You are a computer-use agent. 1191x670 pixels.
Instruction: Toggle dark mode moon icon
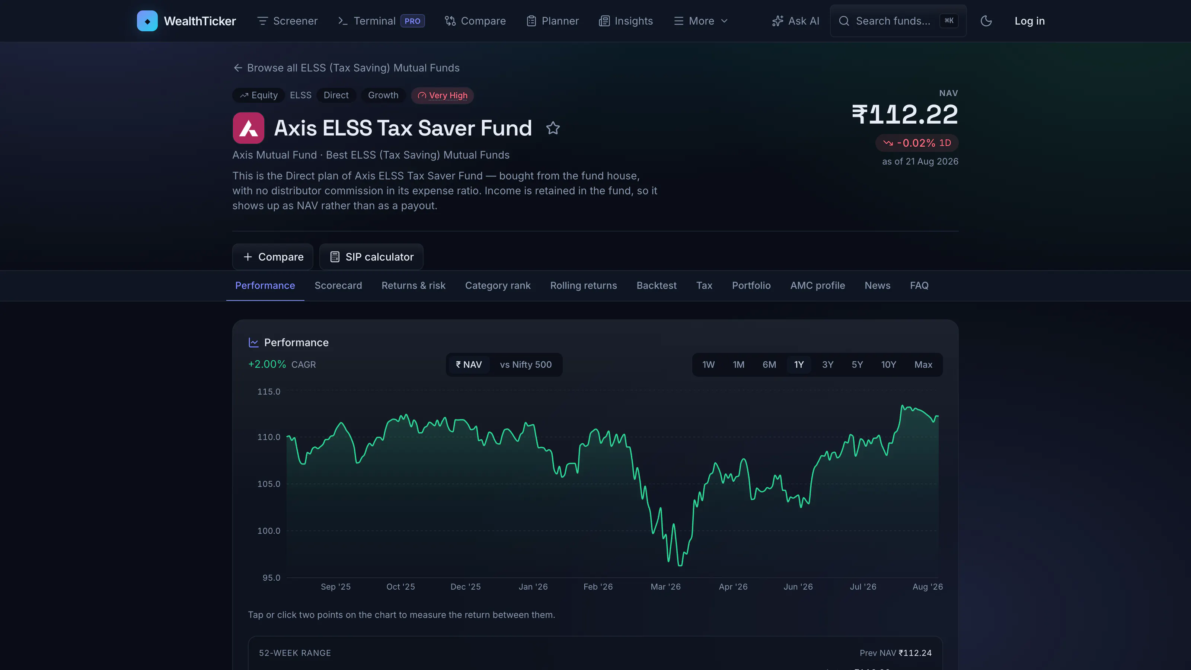(x=986, y=21)
